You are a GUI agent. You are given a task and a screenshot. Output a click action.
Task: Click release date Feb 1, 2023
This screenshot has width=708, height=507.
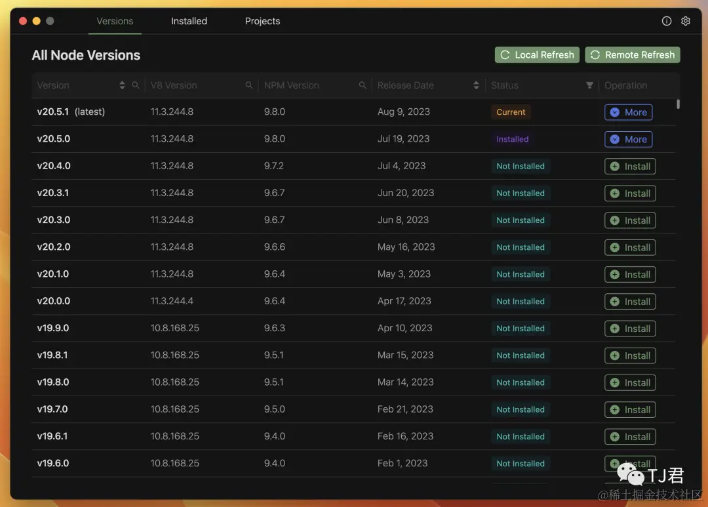click(403, 463)
